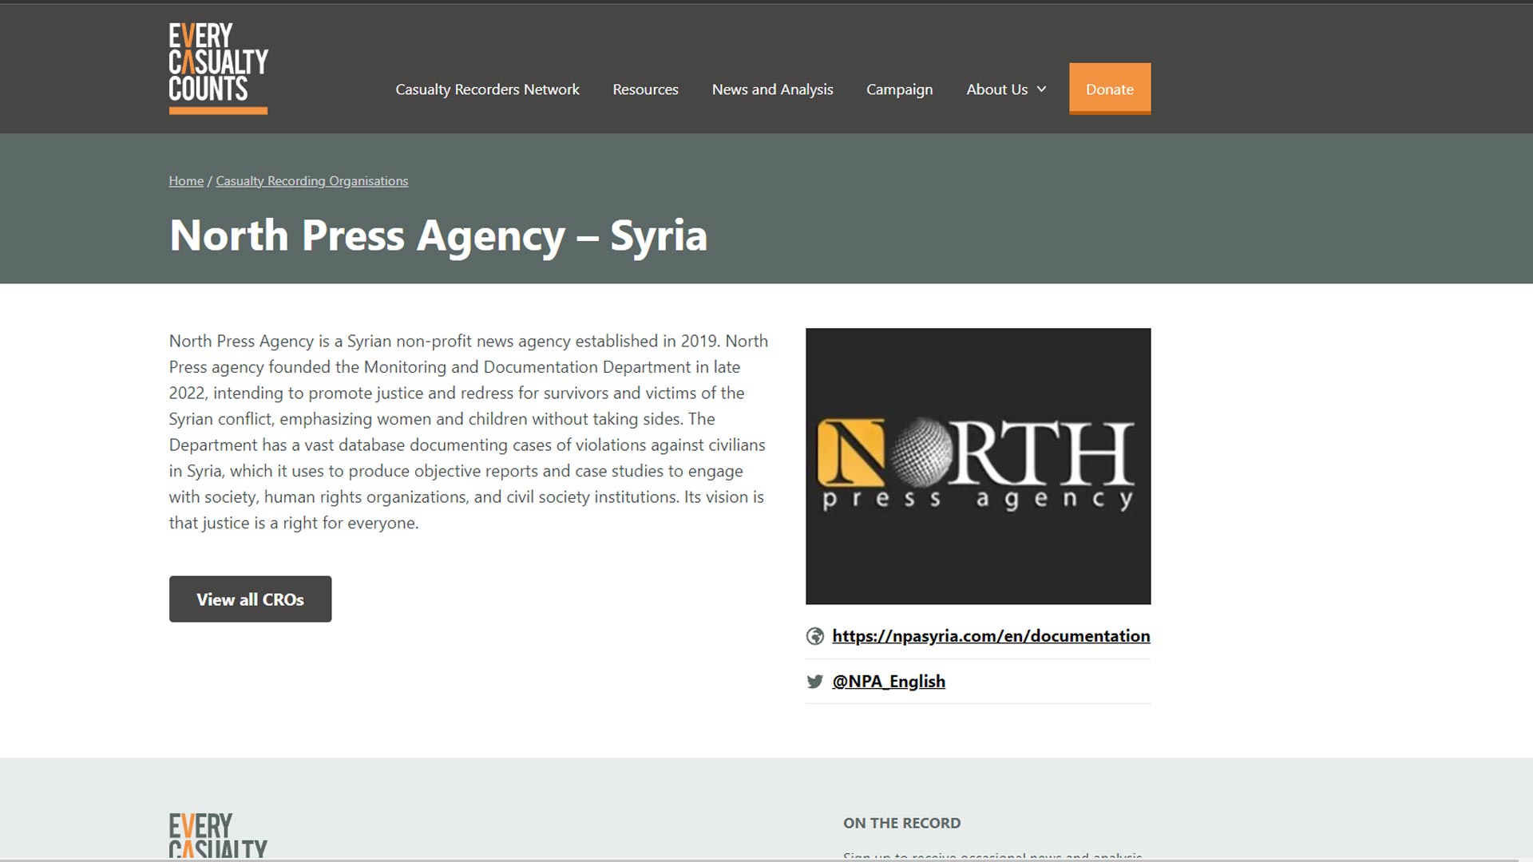
Task: Go to News and Analysis
Action: click(x=772, y=89)
